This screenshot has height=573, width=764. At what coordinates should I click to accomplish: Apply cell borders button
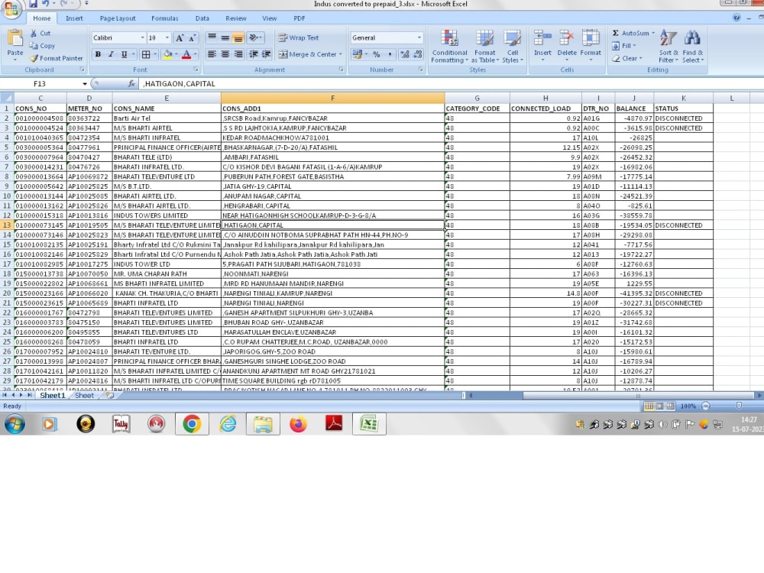(146, 54)
